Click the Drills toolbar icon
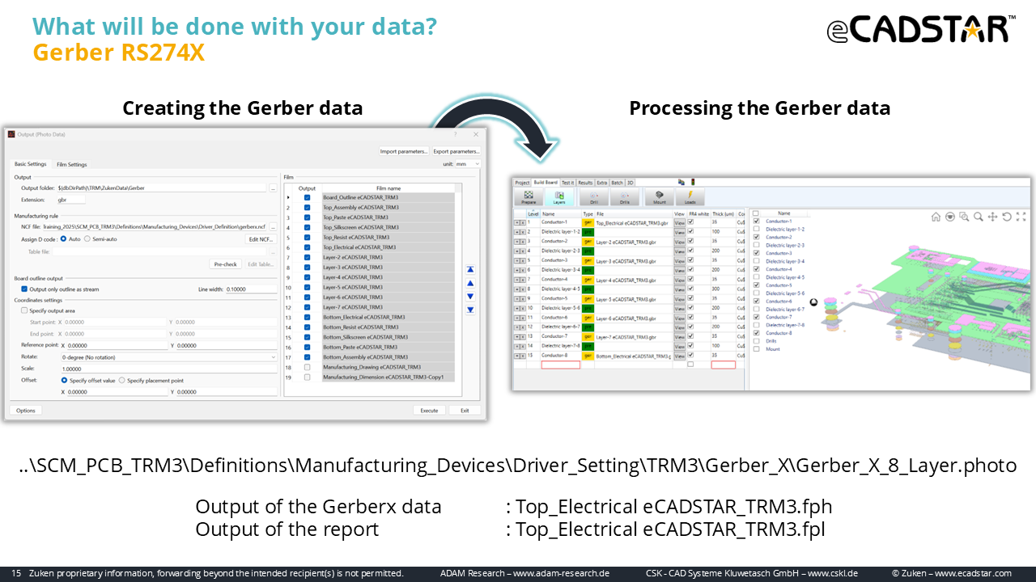The image size is (1036, 582). 624,196
